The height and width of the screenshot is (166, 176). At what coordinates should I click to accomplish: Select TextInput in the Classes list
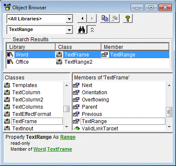tap(22, 128)
